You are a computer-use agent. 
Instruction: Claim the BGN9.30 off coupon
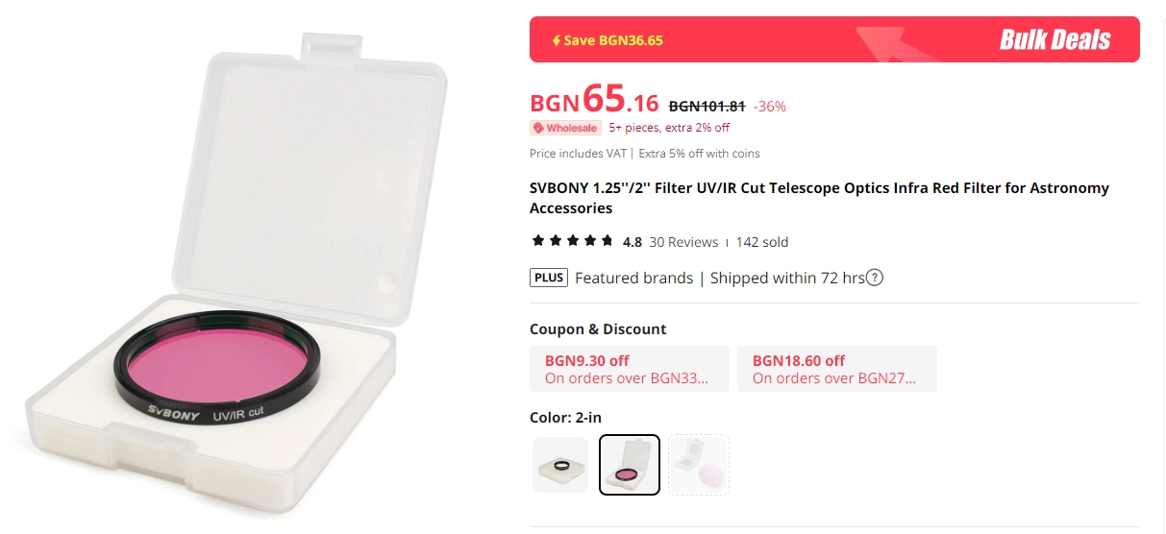click(630, 369)
